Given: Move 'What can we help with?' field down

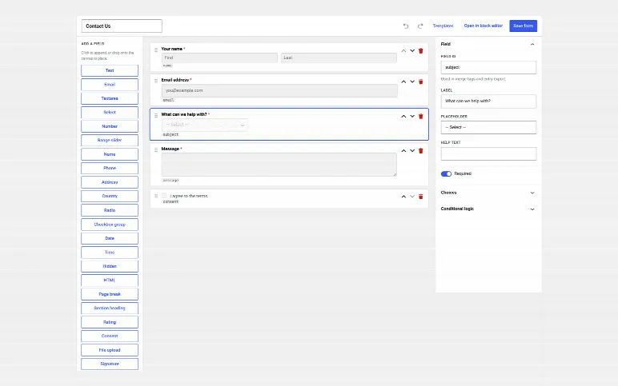Looking at the screenshot, I should point(412,117).
